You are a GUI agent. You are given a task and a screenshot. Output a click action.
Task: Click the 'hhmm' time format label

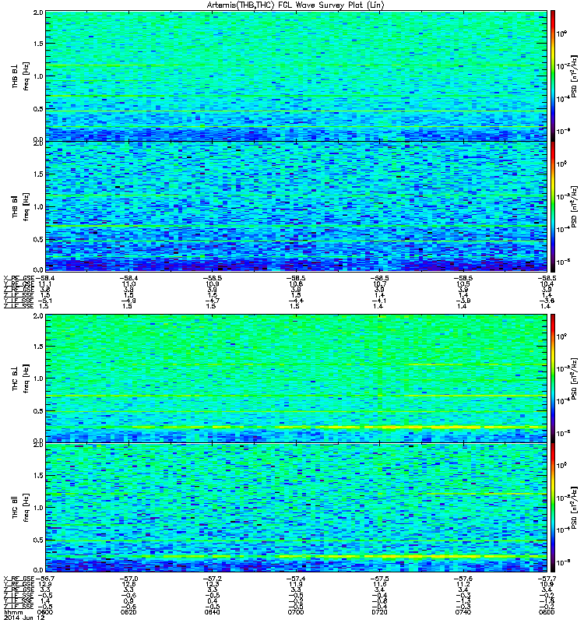12,612
